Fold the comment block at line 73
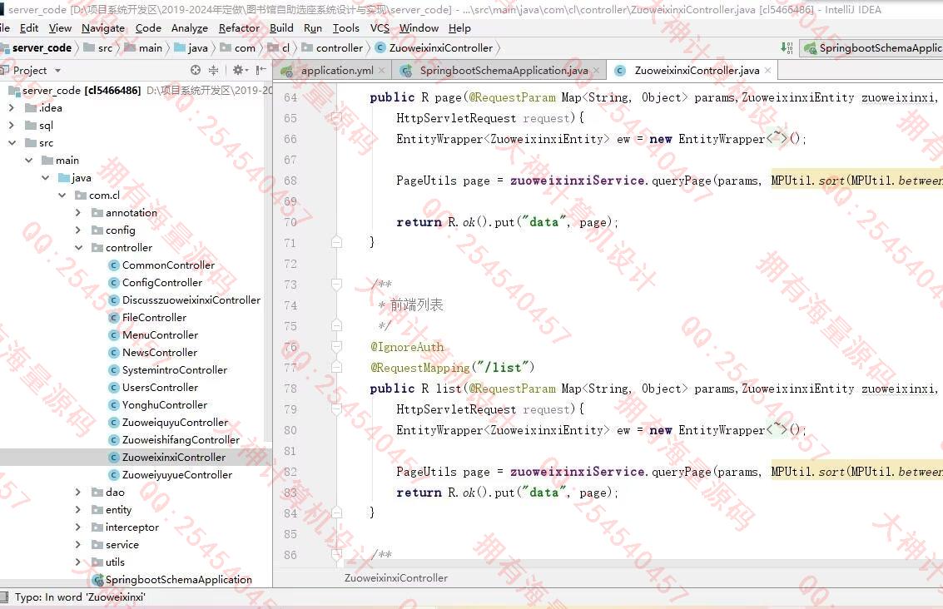 [x=337, y=284]
